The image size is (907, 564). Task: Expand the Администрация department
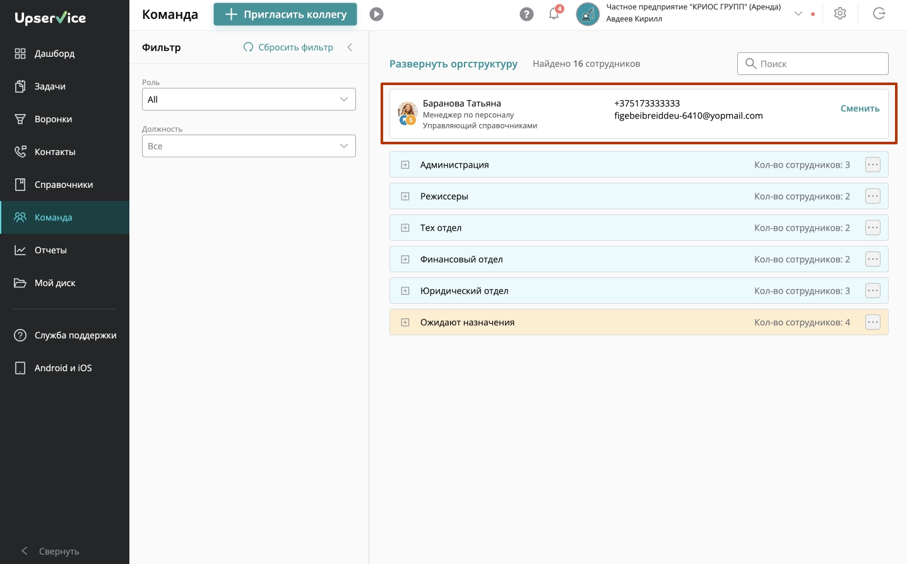pyautogui.click(x=405, y=164)
